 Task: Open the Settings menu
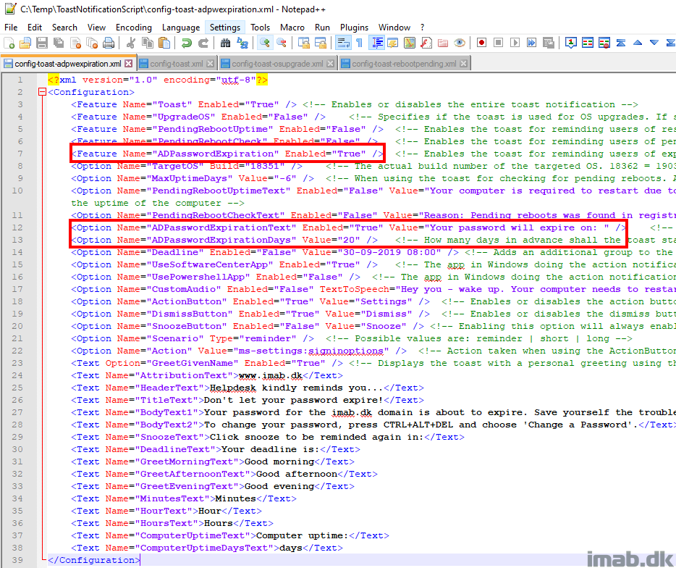[225, 28]
